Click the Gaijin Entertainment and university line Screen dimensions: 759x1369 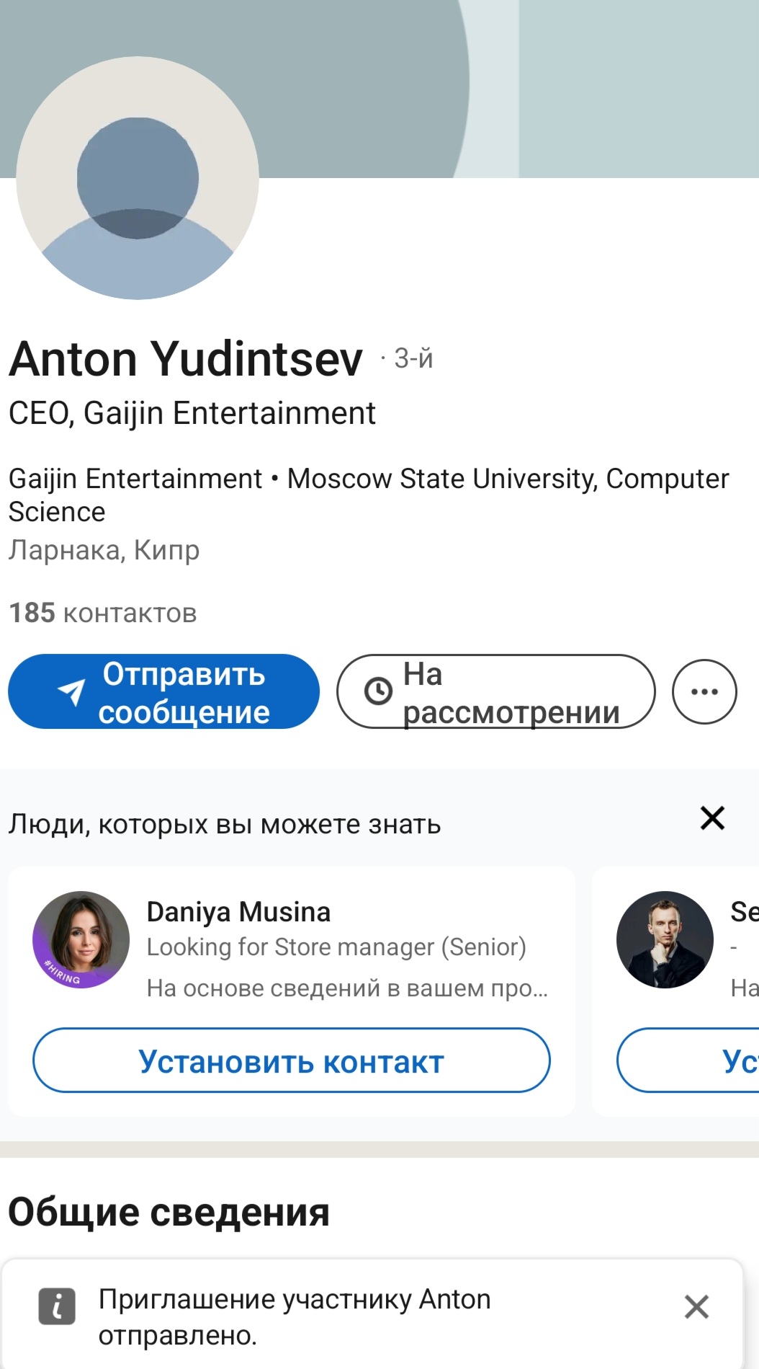point(368,495)
